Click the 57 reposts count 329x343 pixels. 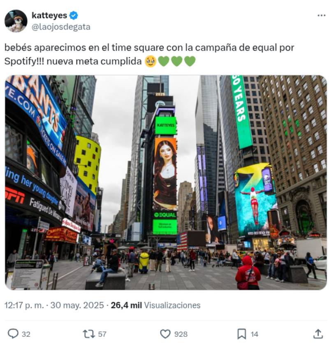102,334
